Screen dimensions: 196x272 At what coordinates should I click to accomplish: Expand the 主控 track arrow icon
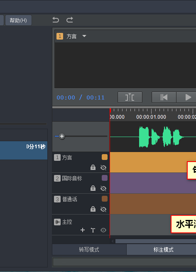57,222
